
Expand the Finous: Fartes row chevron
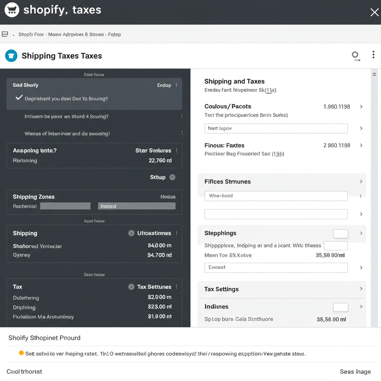coord(361,145)
